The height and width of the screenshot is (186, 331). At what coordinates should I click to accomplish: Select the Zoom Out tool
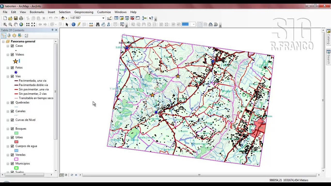10,24
